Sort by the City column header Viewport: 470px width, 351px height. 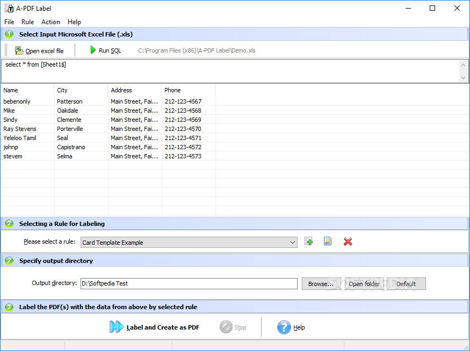[81, 90]
